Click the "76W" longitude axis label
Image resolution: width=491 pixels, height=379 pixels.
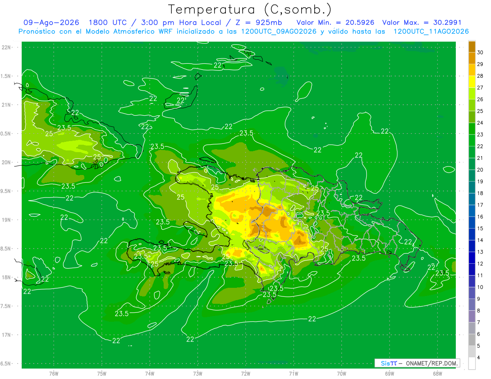[x=54, y=374]
